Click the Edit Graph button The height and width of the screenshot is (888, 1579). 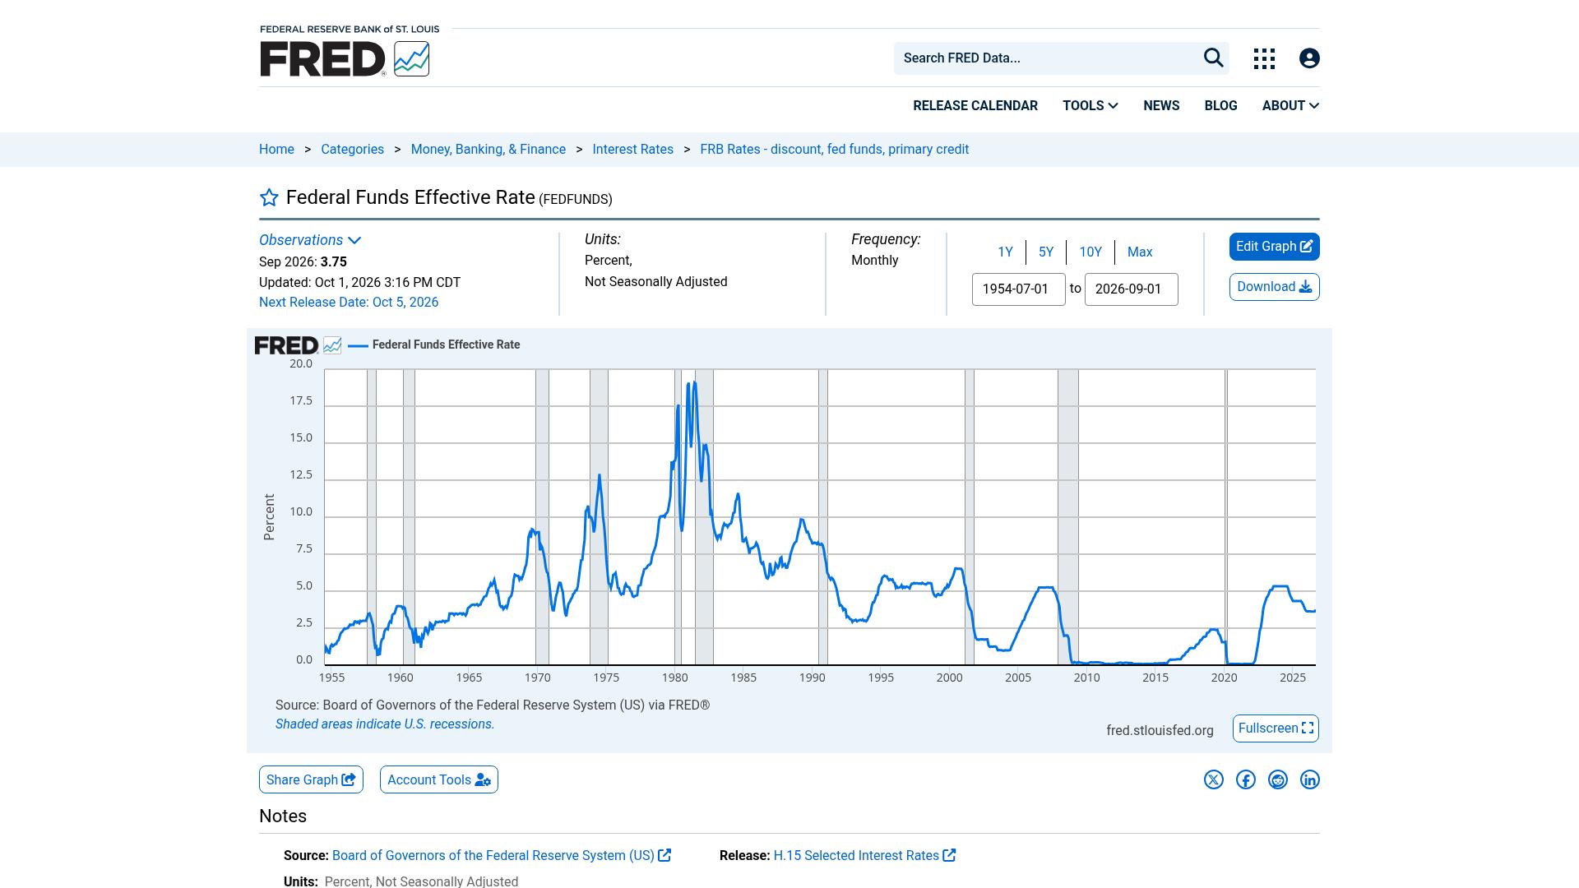pyautogui.click(x=1275, y=247)
